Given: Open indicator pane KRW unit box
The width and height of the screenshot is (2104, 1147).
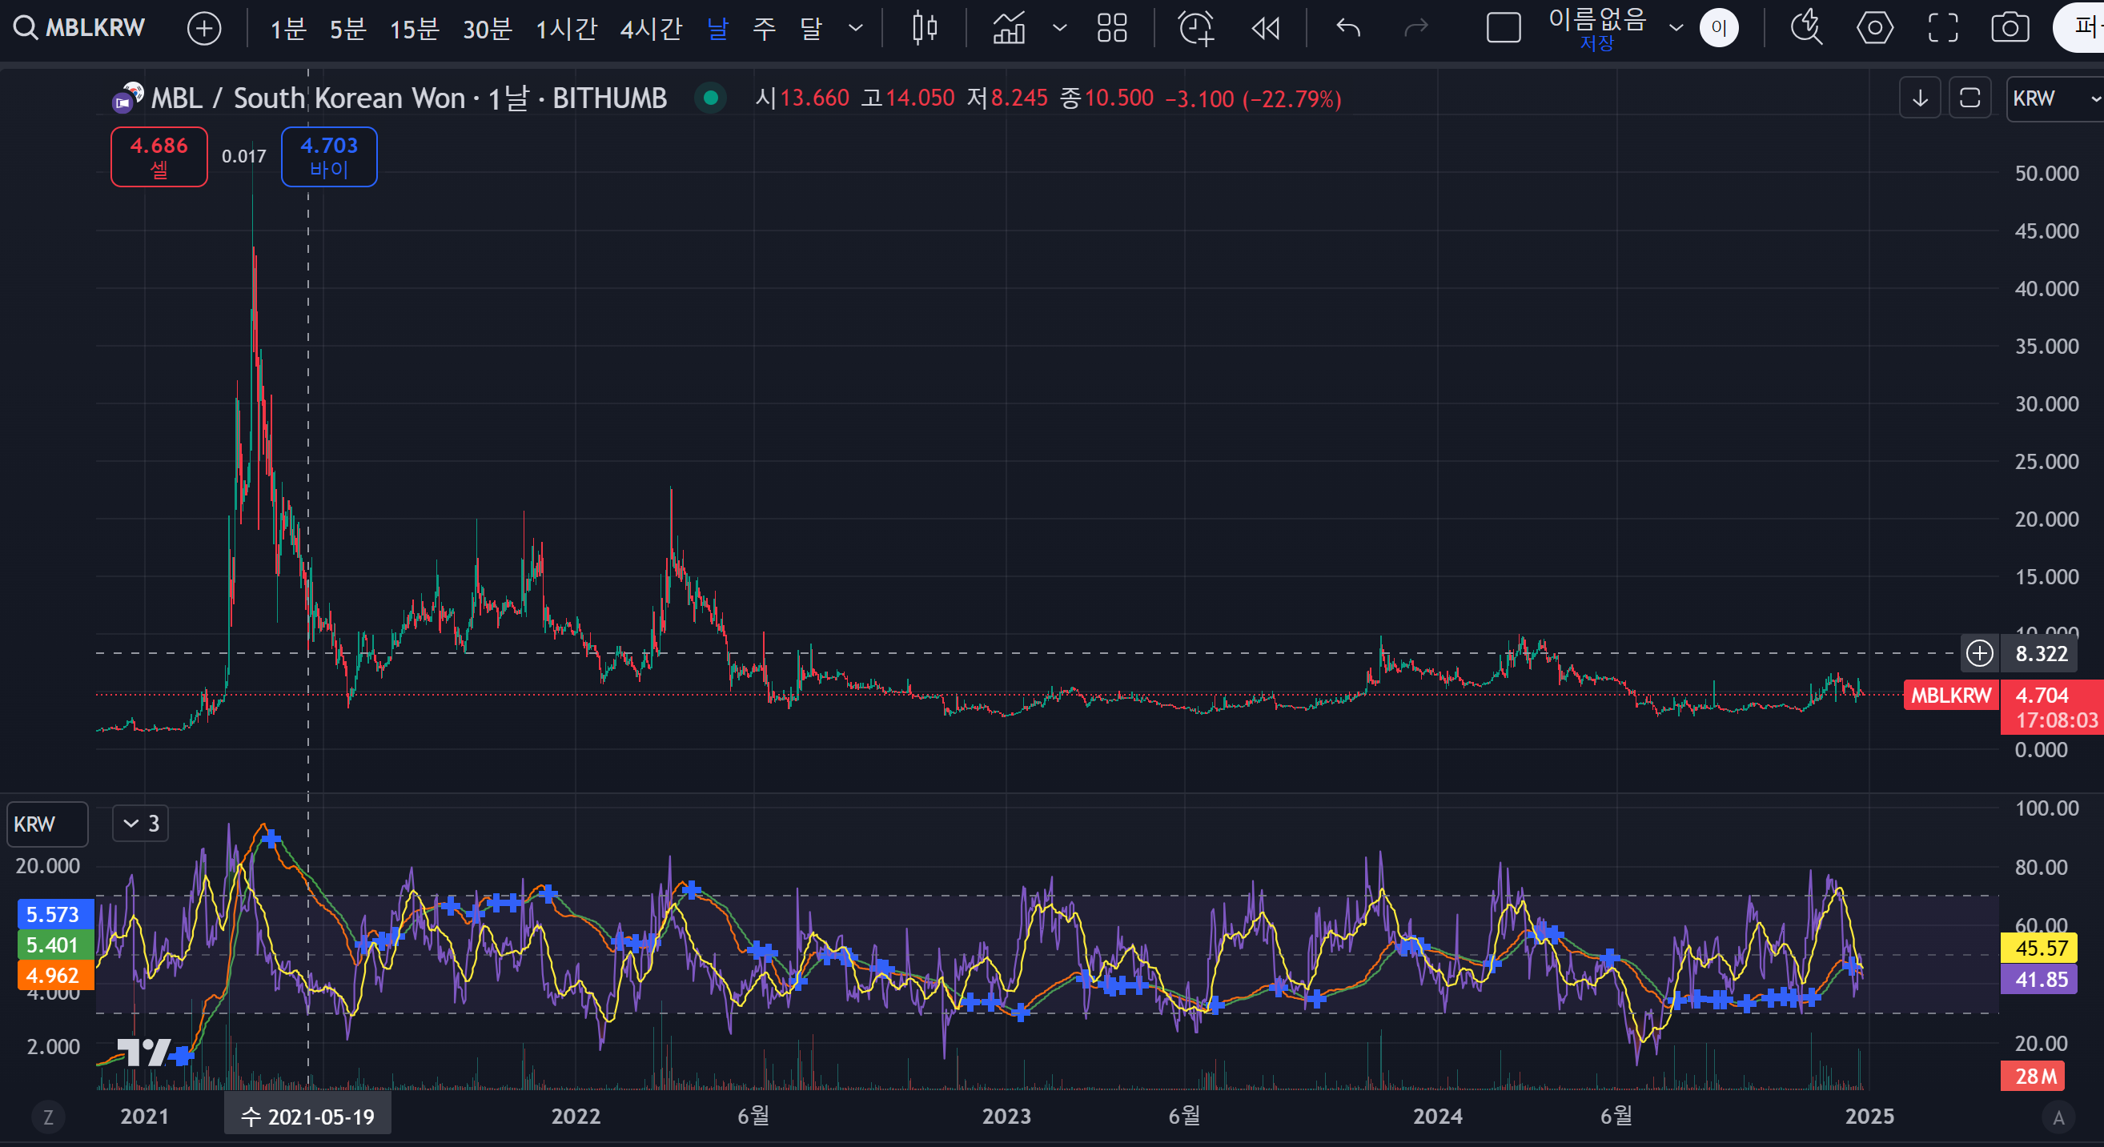Looking at the screenshot, I should coord(47,824).
